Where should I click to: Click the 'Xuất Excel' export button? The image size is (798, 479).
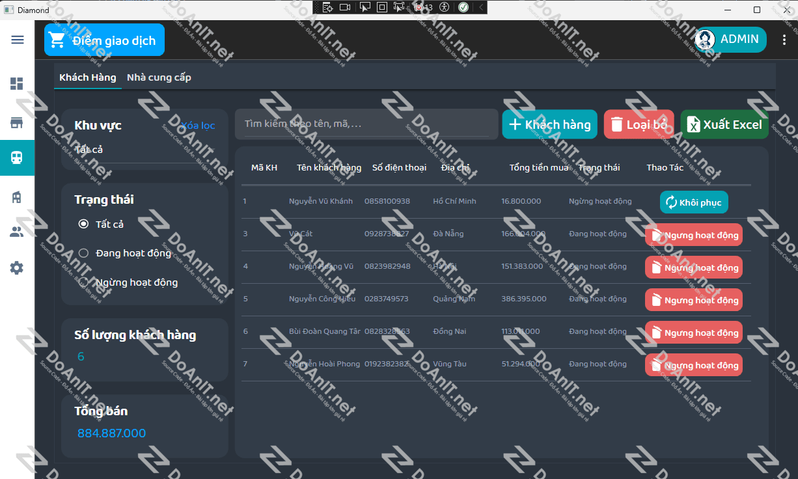pos(724,124)
